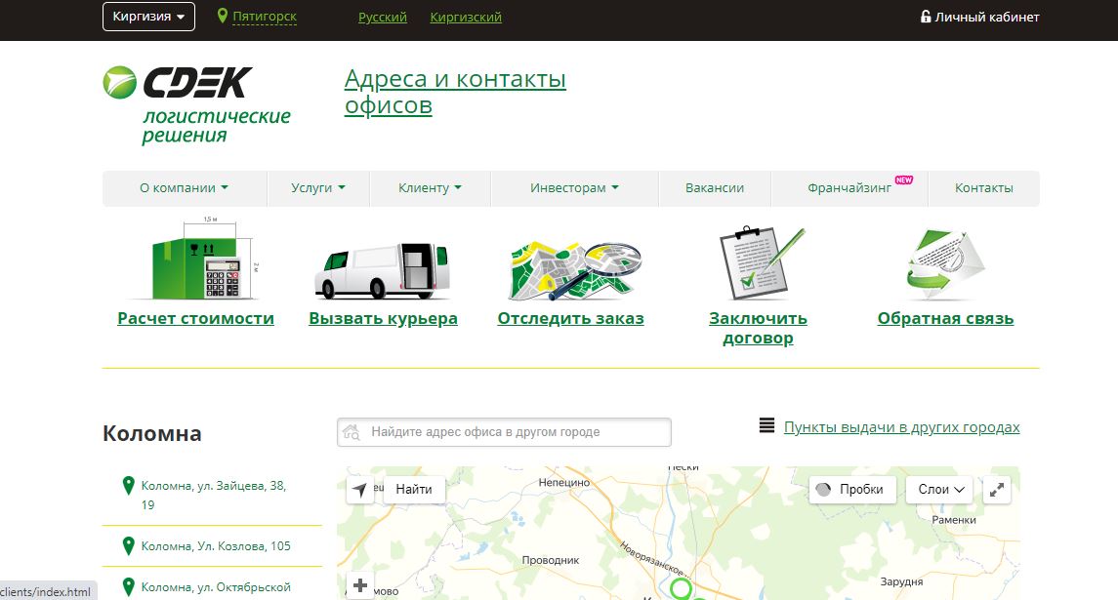Expand the Инвесторам menu
Viewport: 1118px width, 600px height.
[575, 188]
